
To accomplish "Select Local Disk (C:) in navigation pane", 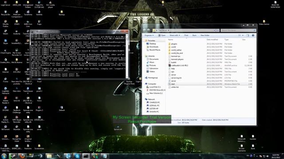I will point(155,87).
